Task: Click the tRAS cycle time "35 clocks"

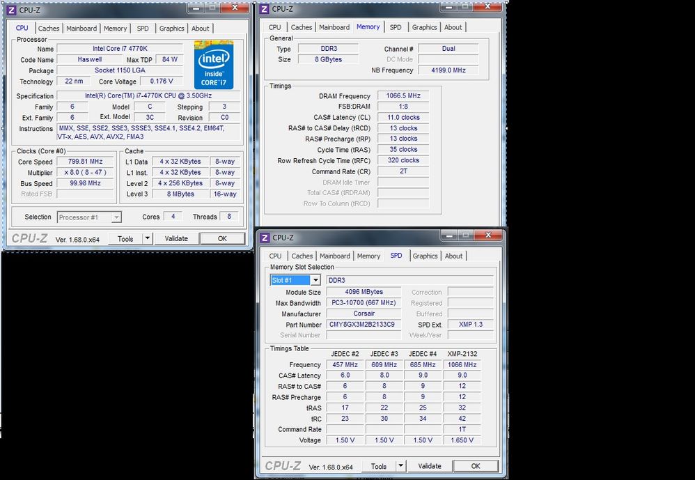Action: [403, 149]
